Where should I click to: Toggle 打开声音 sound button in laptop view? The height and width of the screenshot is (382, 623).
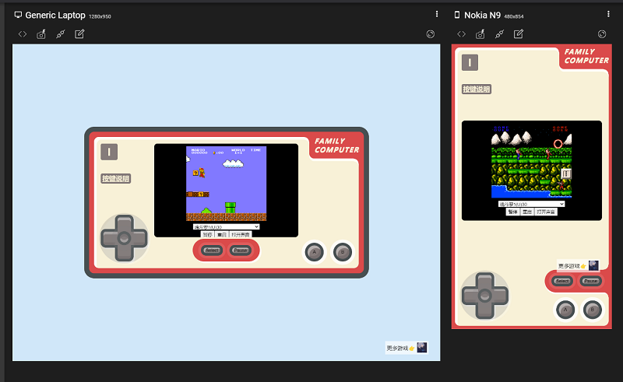[x=241, y=234]
